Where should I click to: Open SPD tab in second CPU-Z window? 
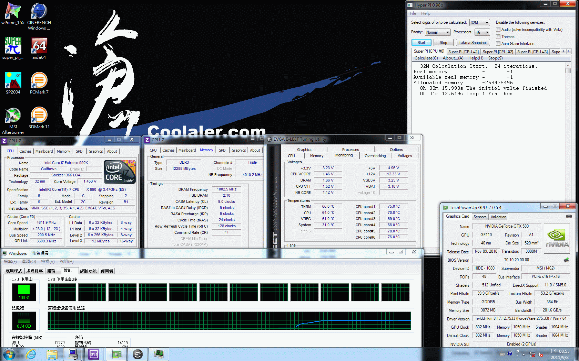[x=222, y=150]
